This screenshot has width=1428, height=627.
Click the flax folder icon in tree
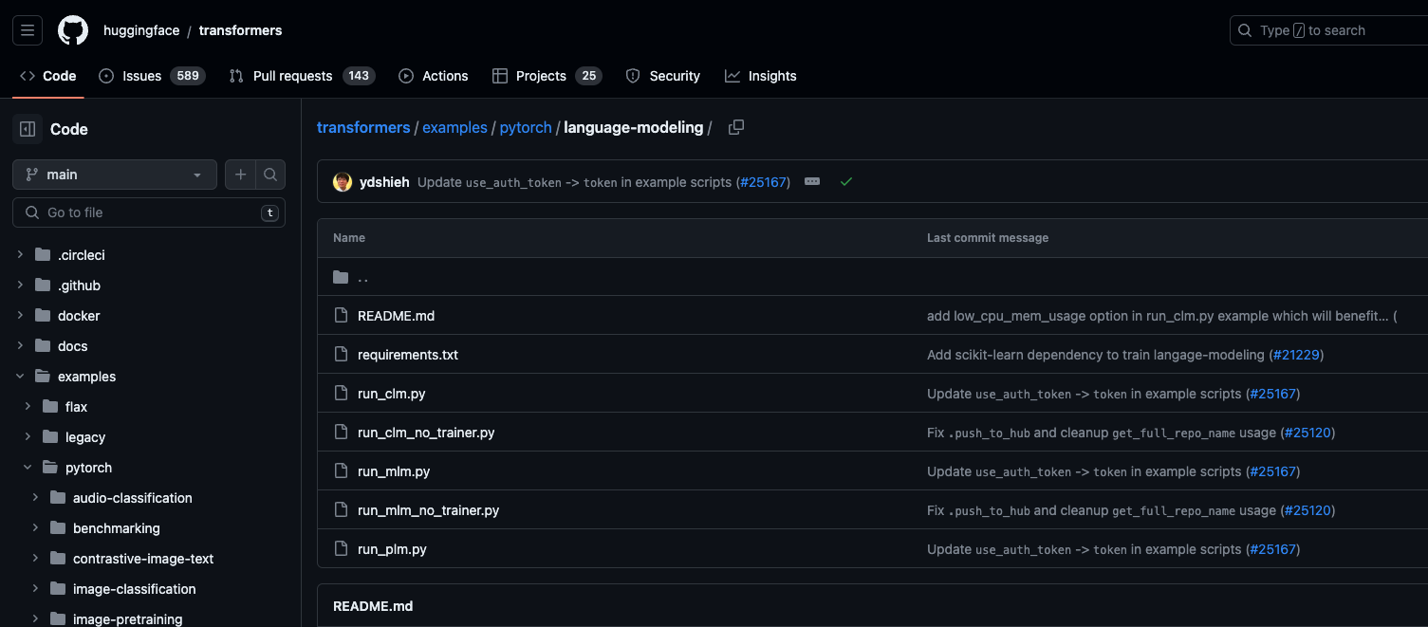[x=49, y=407]
